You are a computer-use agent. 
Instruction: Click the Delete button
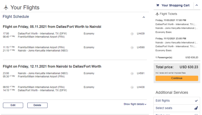[x=37, y=105]
